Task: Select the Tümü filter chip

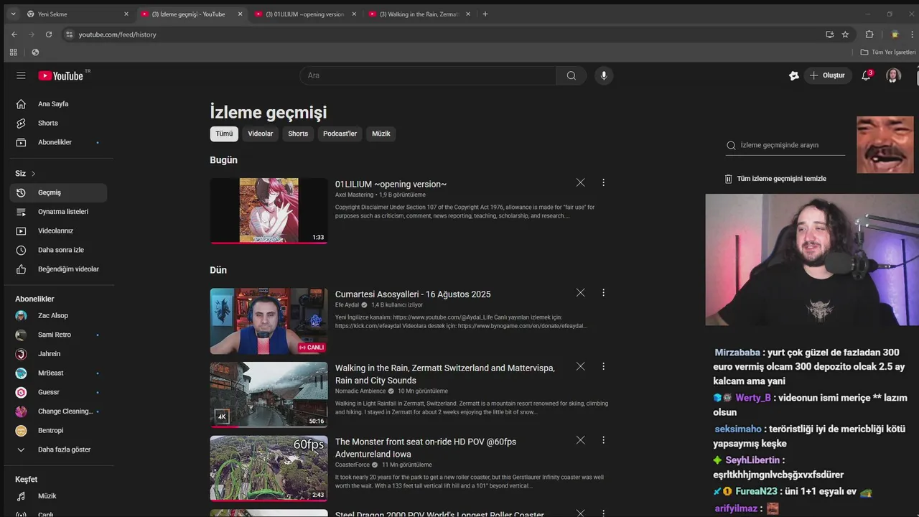Action: (x=224, y=134)
